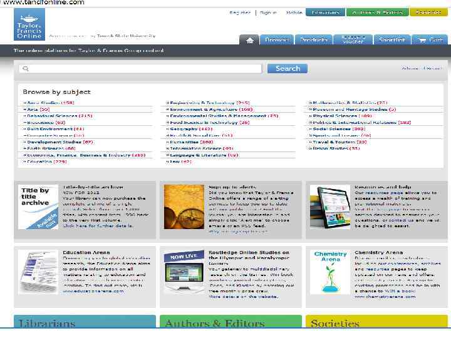Click the Title by title archive thumbnail
The height and width of the screenshot is (338, 451).
tap(38, 207)
